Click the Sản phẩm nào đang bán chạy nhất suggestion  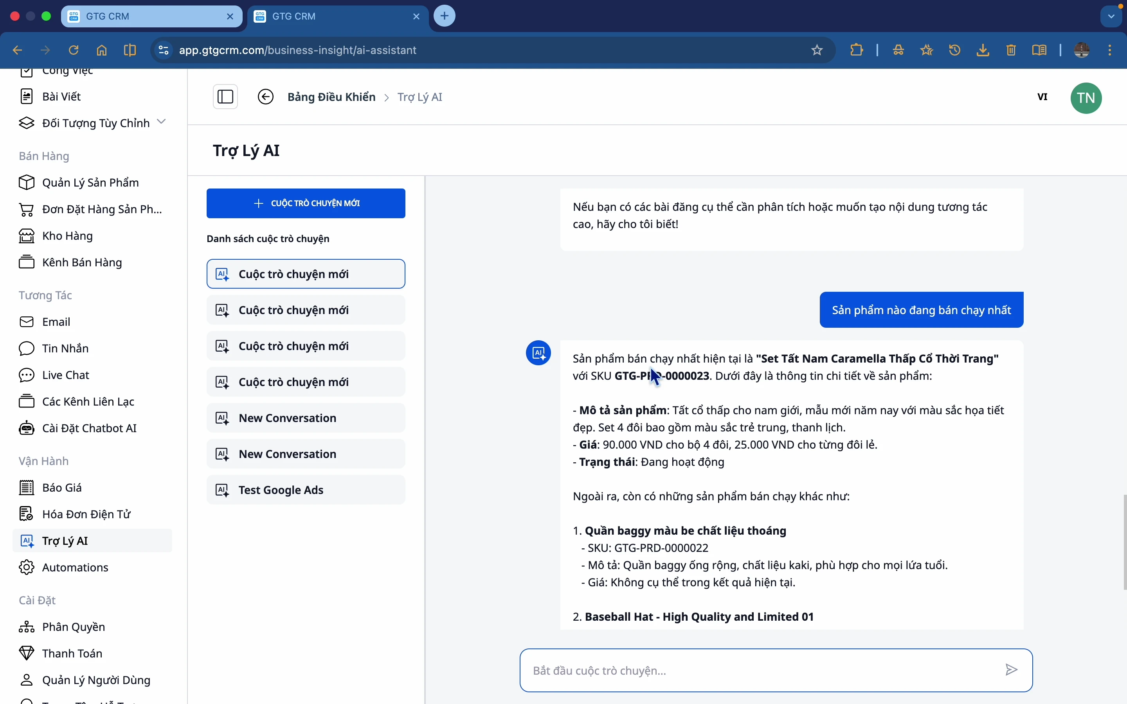[921, 310]
